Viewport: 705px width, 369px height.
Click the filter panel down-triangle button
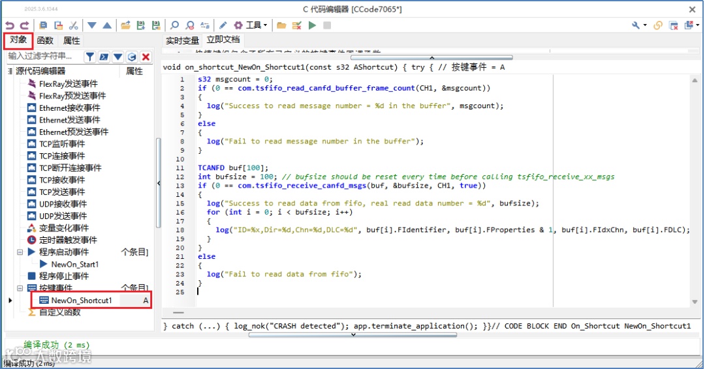117,57
